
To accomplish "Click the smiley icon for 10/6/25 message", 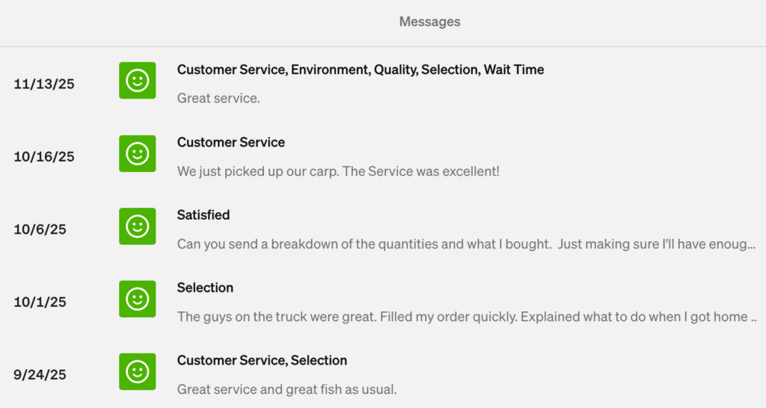I will point(138,226).
